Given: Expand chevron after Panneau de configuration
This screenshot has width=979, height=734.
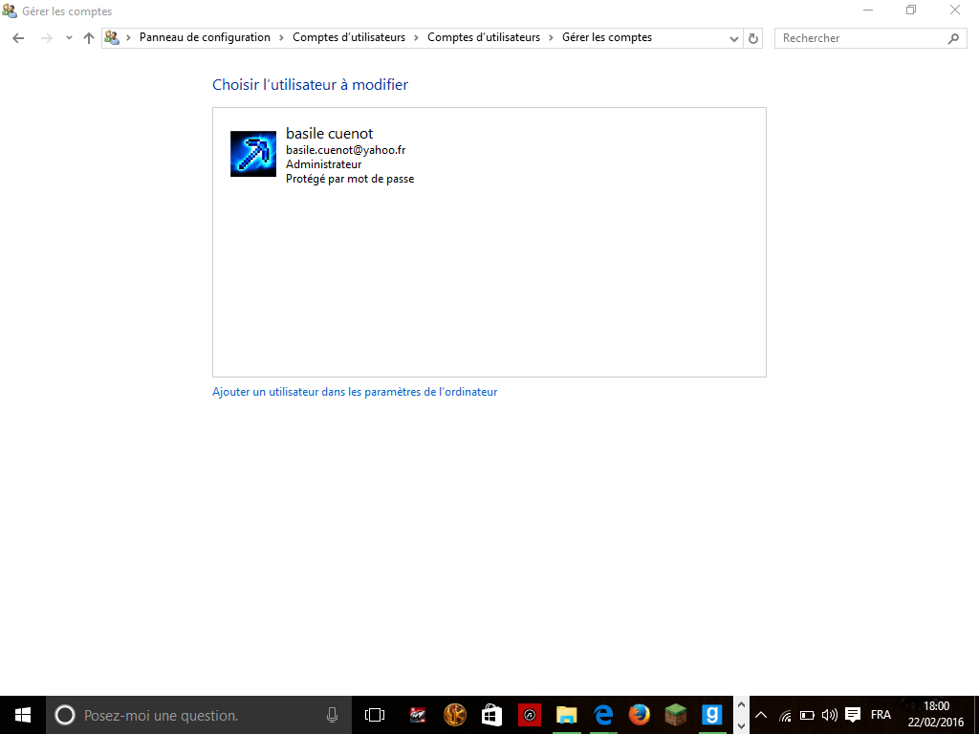Looking at the screenshot, I should (281, 37).
